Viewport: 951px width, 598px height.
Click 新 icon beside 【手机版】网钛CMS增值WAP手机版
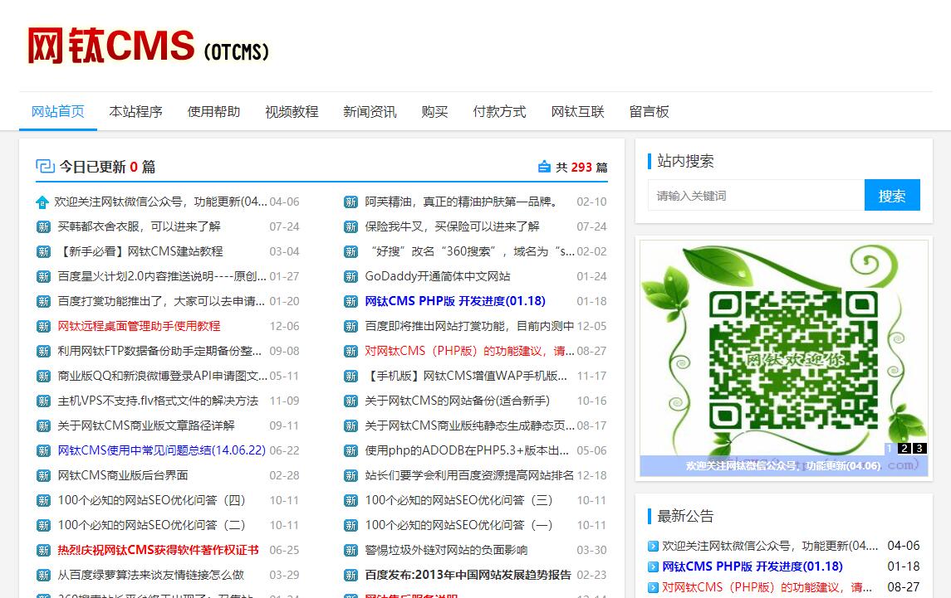[350, 377]
